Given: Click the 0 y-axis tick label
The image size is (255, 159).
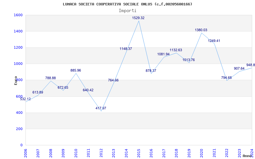Looking at the screenshot, I should [21, 145].
